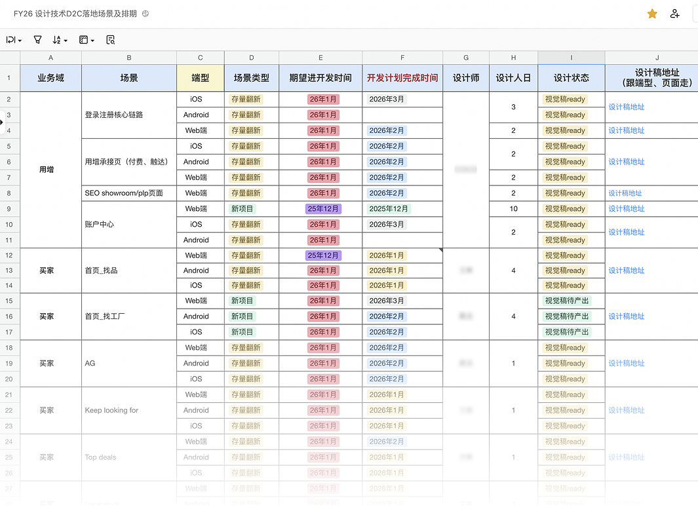Open 设计稿地址 link for Top deals

(x=627, y=457)
